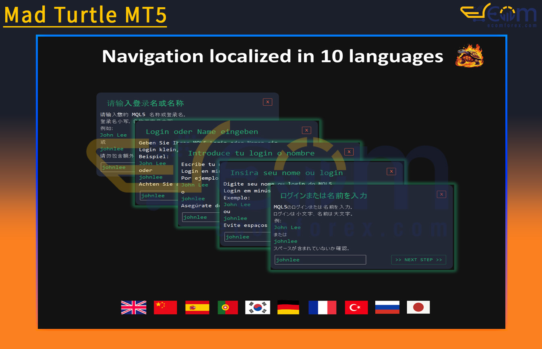This screenshot has height=349, width=542.
Task: Close the Portuguese 'Insira seu nome' dialog
Action: click(x=391, y=172)
